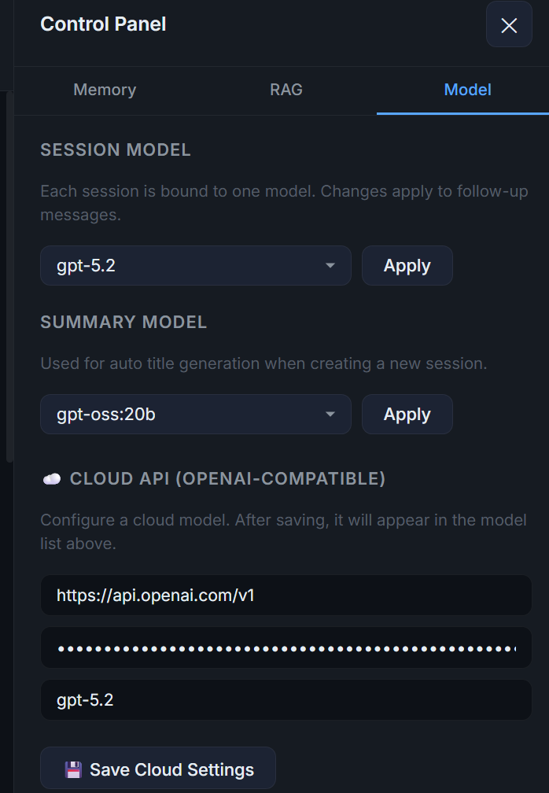Close the Control Panel with the X icon
The image size is (549, 793).
509,25
